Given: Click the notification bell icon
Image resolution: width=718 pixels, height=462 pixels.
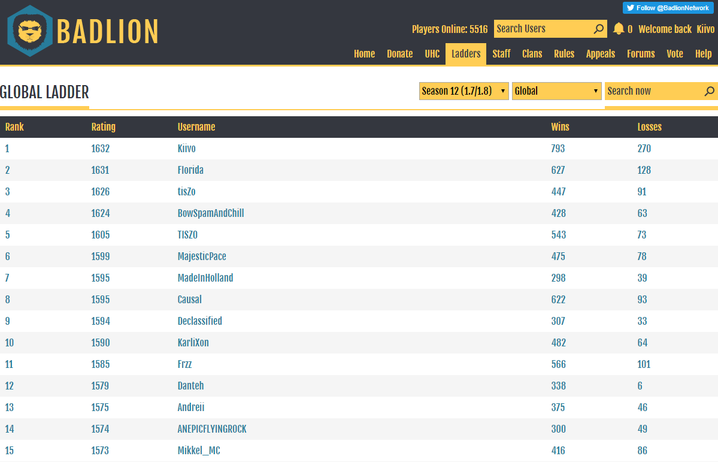Looking at the screenshot, I should tap(619, 29).
